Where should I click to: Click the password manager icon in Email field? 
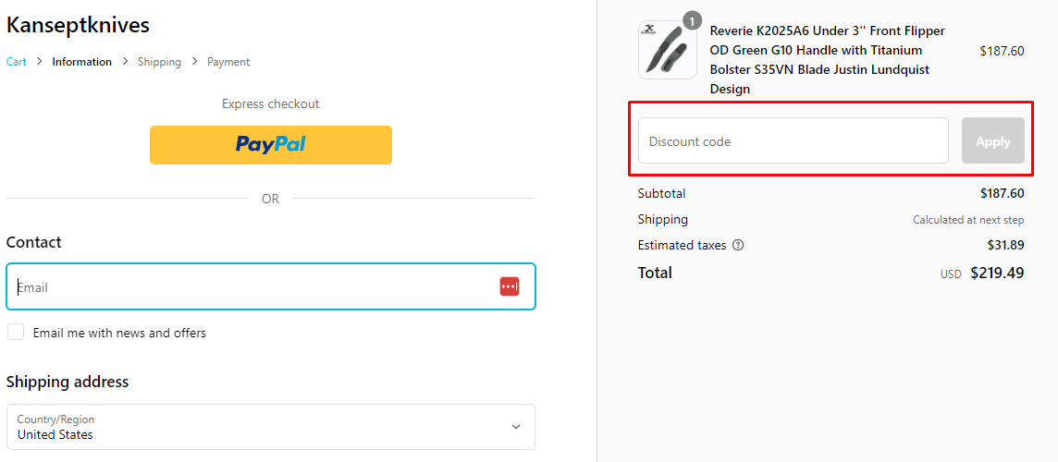pos(510,286)
